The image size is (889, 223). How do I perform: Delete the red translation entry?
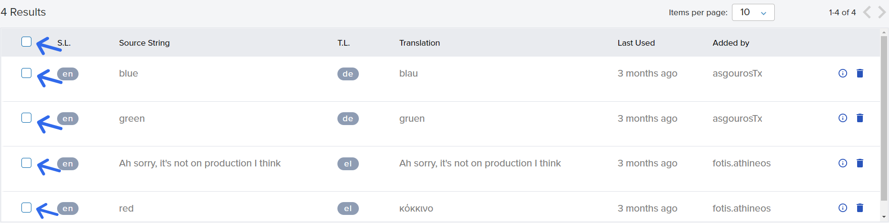click(x=860, y=208)
